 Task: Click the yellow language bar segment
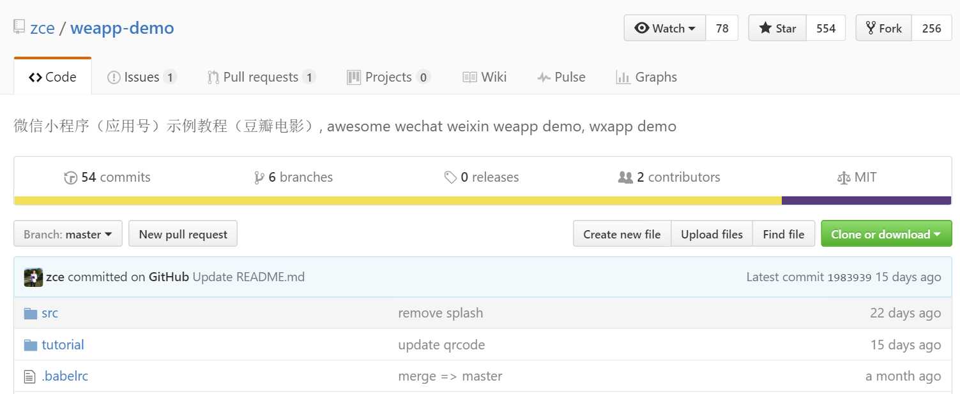tap(398, 201)
